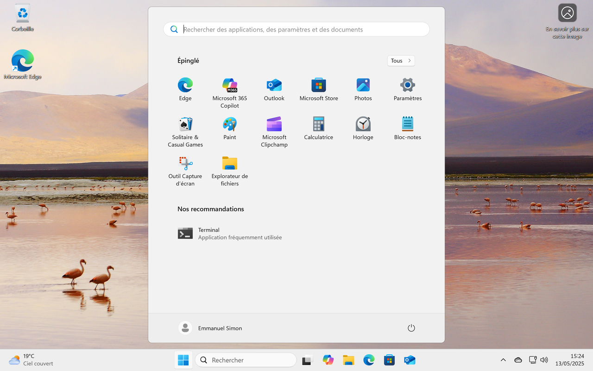Launch Microsoft Store from the taskbar

[389, 360]
